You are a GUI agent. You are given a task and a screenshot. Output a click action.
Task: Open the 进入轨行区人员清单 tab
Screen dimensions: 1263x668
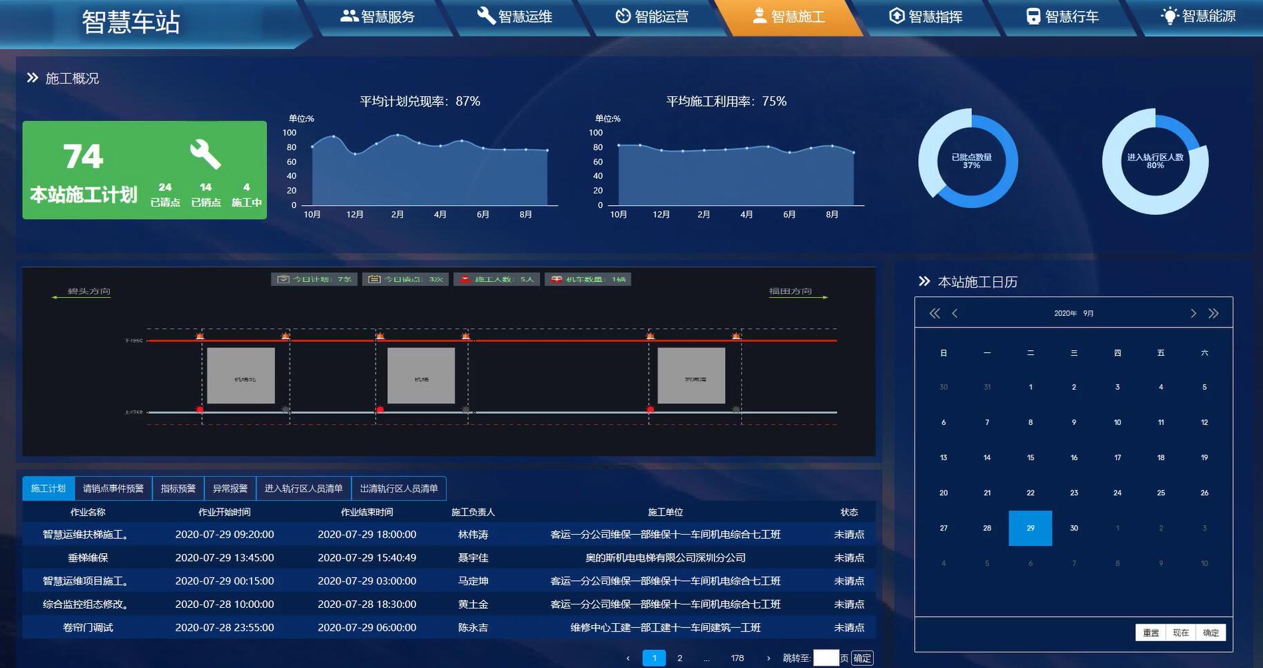pos(303,488)
